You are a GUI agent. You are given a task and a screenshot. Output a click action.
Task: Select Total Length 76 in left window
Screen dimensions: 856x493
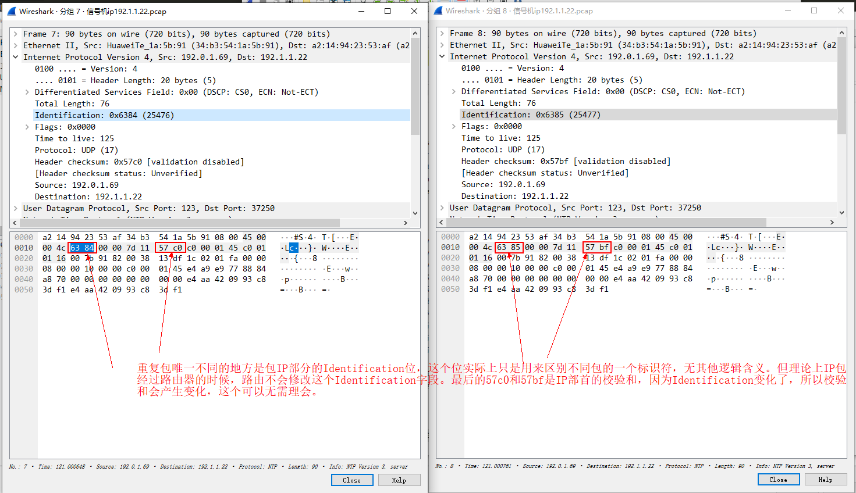pos(72,103)
